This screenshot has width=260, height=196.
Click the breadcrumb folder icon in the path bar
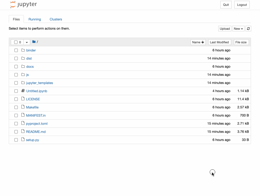pos(34,42)
